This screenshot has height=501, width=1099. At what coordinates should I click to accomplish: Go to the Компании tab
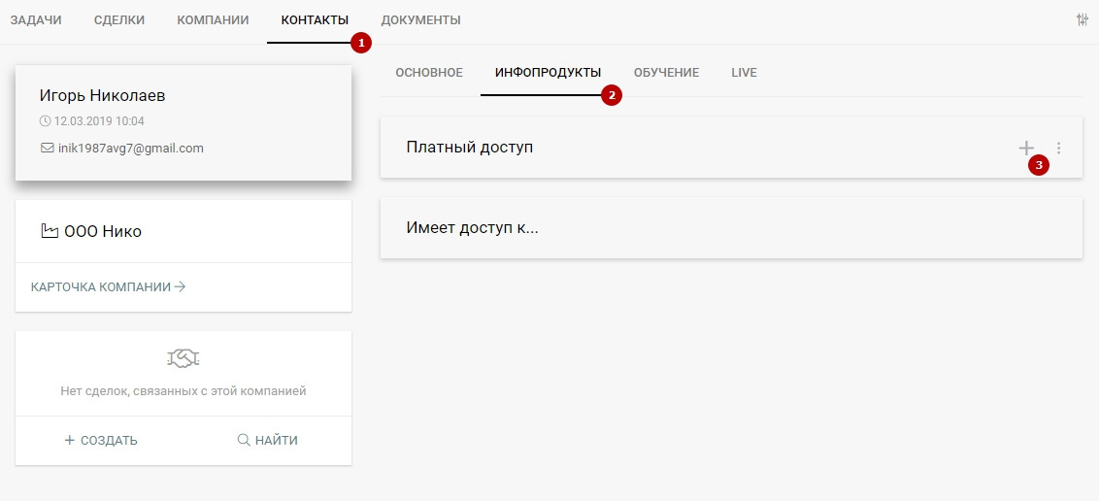213,20
